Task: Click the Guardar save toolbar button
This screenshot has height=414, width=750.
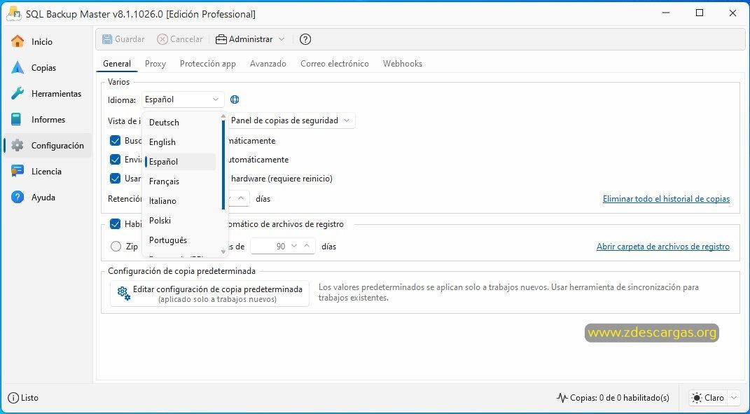Action: 123,39
